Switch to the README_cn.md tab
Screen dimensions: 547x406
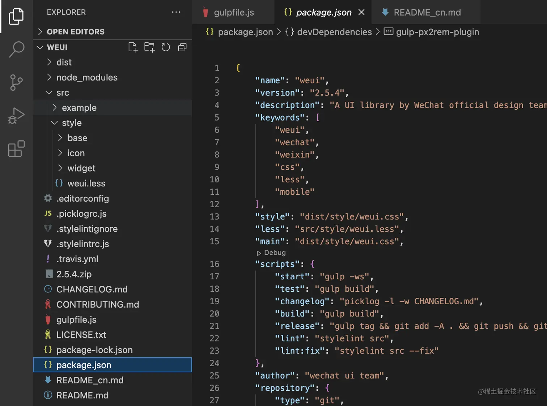coord(427,12)
